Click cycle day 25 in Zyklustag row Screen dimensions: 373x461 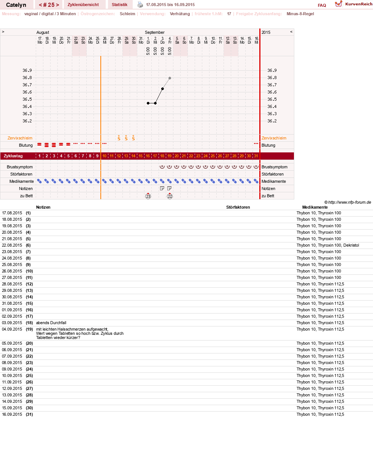click(213, 156)
